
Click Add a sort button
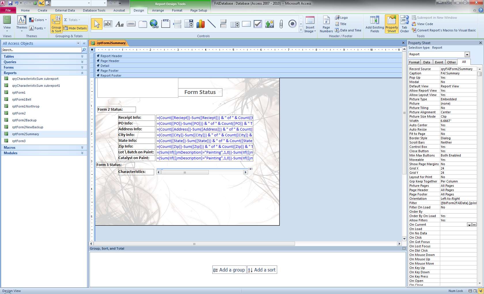(262, 270)
